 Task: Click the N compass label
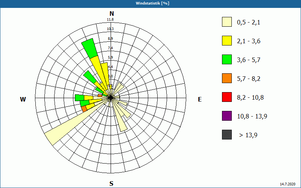tap(112, 14)
